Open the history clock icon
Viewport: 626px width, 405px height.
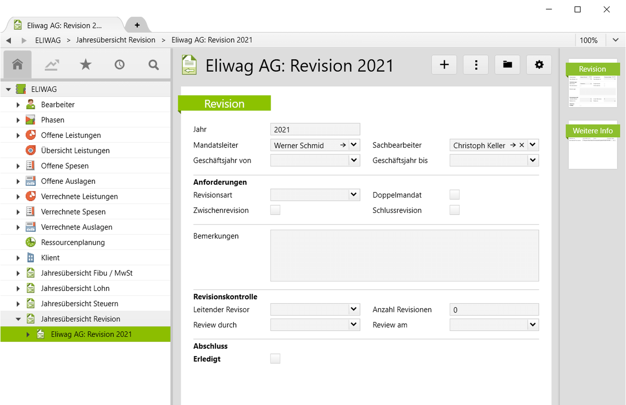120,65
